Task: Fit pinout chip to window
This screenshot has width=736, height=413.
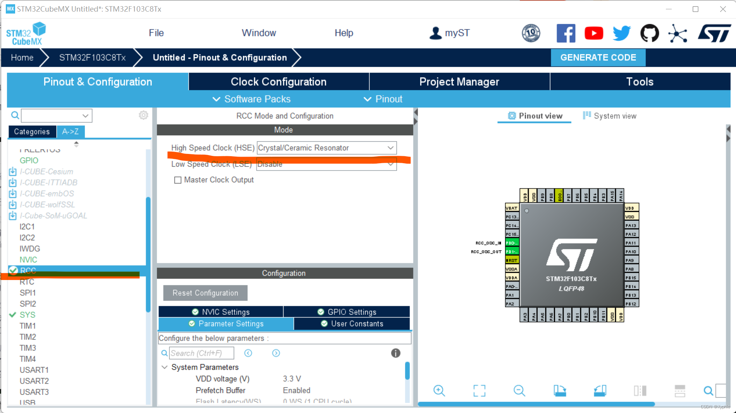Action: point(479,391)
